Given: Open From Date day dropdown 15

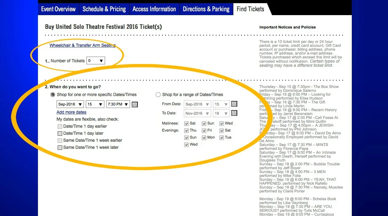Looking at the screenshot, I should point(221,104).
